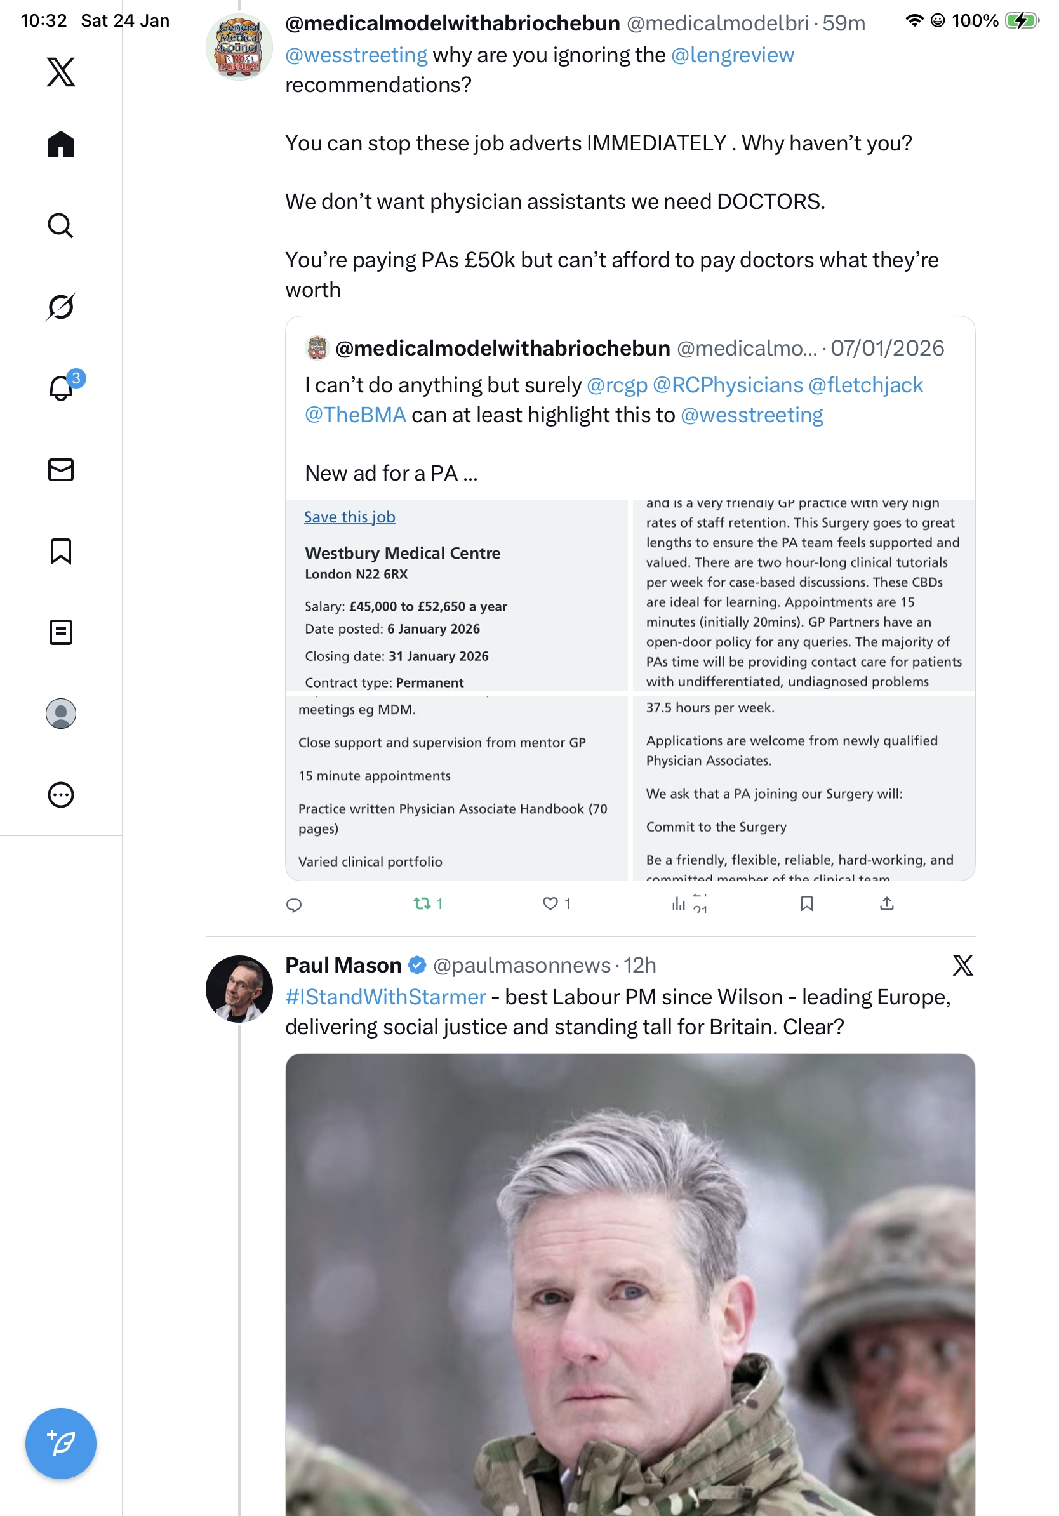Share the physician assistants tweet
Screen dimensions: 1059x1516
[886, 903]
